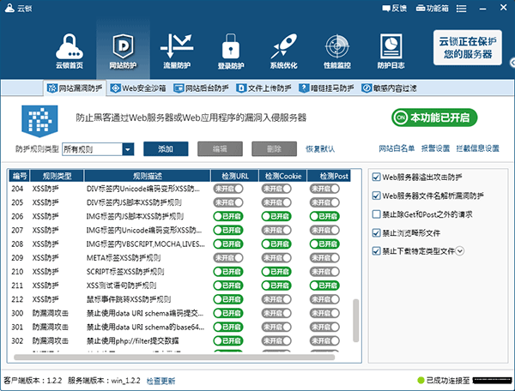Click the 添加 add rule button

pos(165,149)
